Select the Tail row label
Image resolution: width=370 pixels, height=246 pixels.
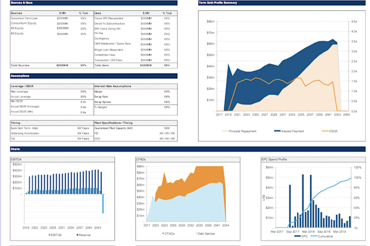pos(13,139)
